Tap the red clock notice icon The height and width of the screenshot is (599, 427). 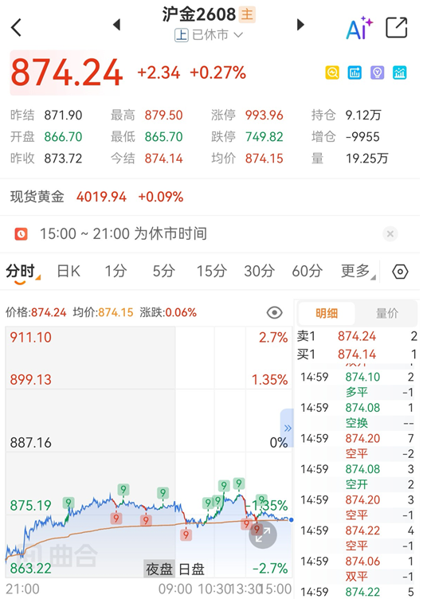tap(21, 234)
